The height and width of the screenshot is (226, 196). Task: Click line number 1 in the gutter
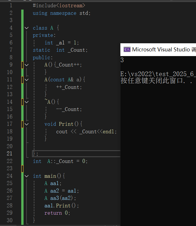11,6
